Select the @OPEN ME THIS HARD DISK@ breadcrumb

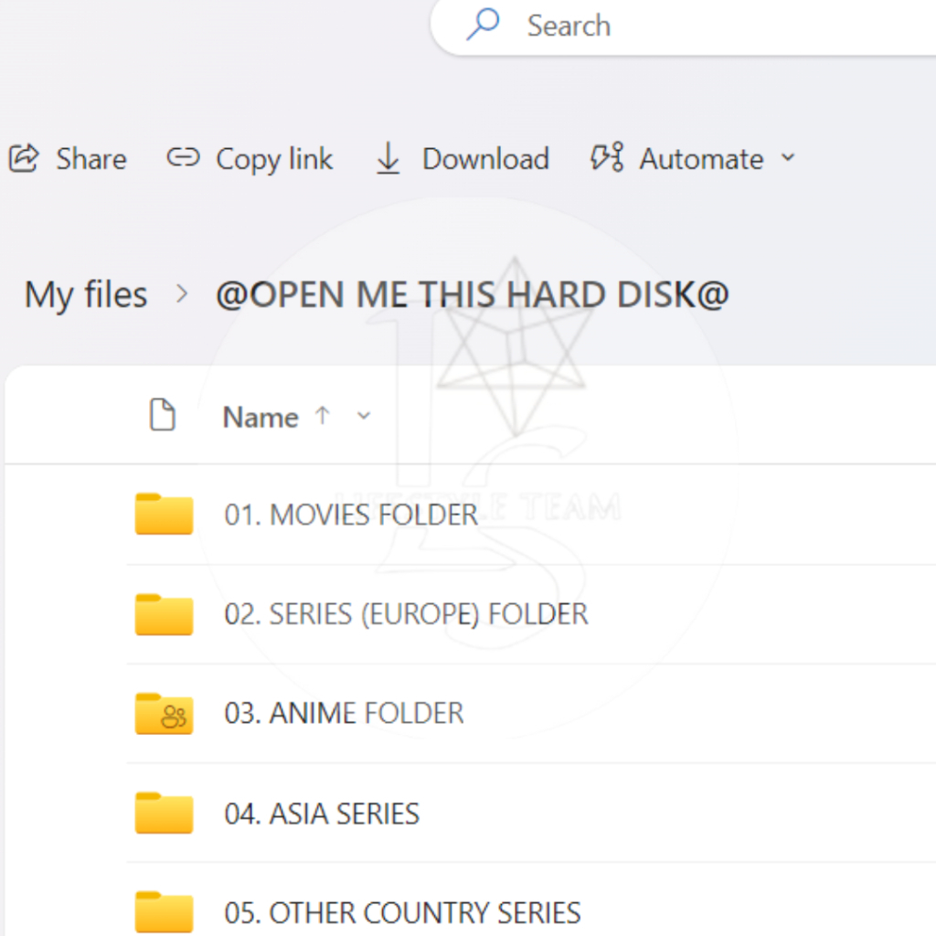click(473, 294)
